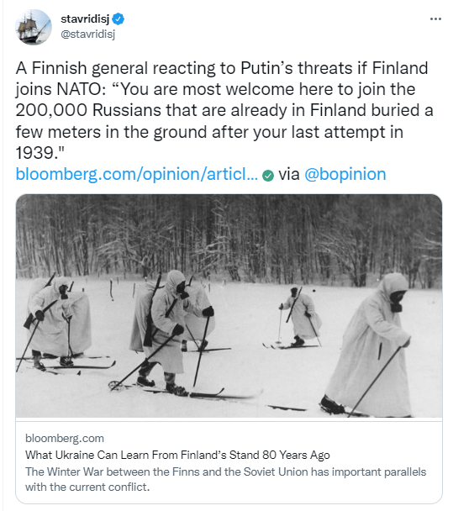
Task: Open the bloomberg.com/opinion article link
Action: click(x=137, y=174)
